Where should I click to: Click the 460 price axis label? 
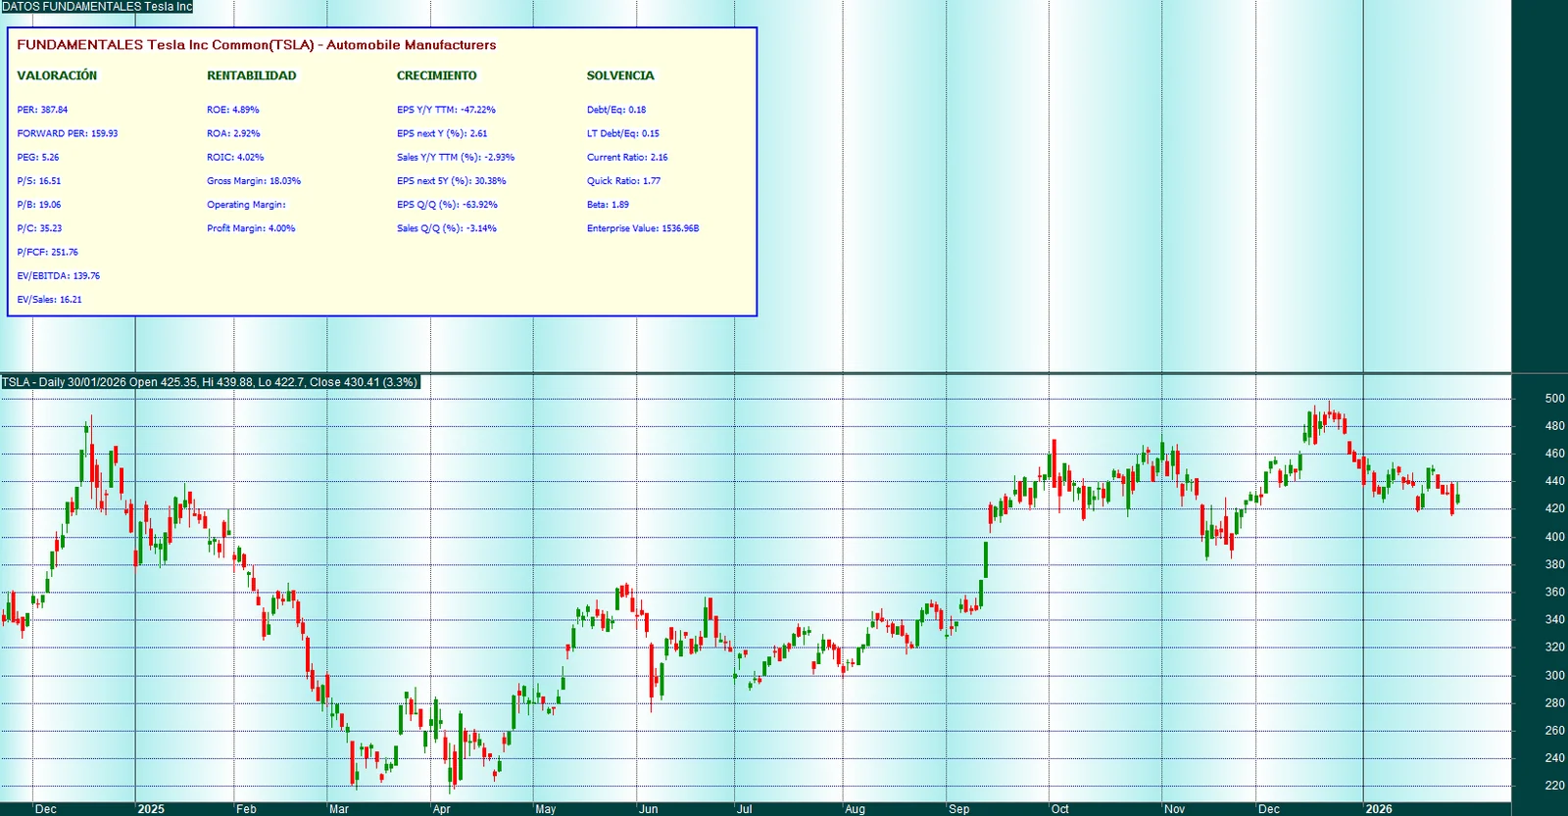point(1554,454)
